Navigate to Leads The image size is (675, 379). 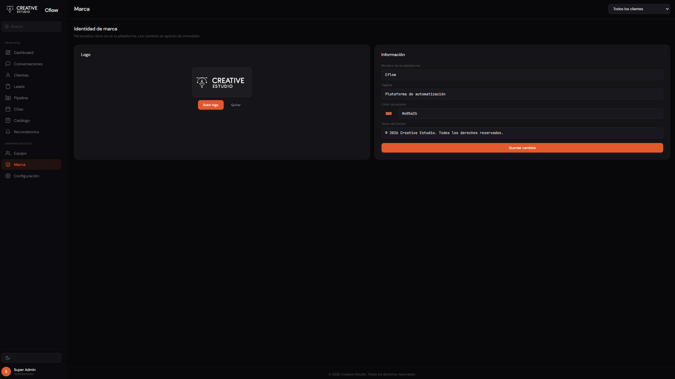pyautogui.click(x=31, y=86)
